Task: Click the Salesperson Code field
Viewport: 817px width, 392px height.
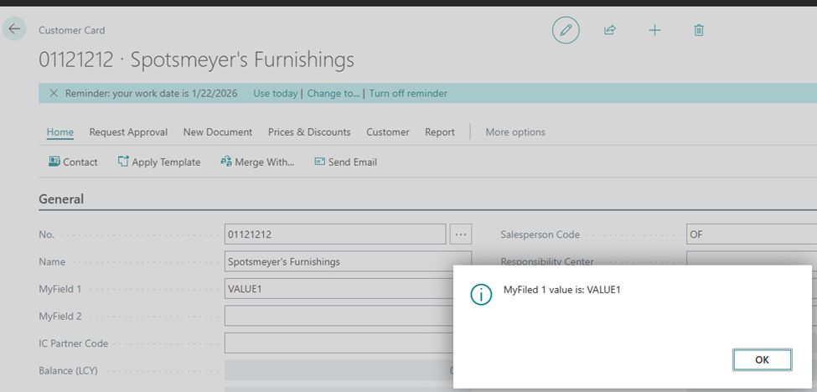Action: 752,235
